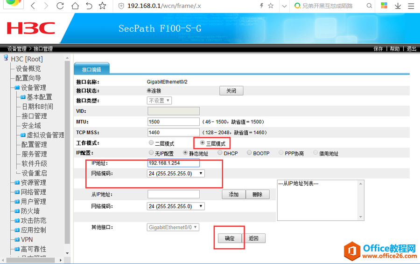Open 设备概览 in the tree

coord(28,68)
